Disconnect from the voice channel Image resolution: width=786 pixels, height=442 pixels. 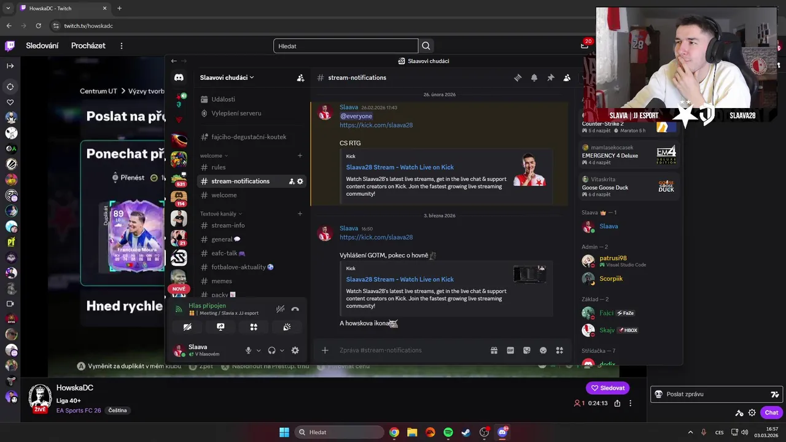[295, 309]
